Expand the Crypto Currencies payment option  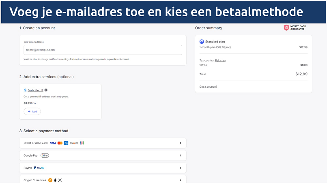(x=180, y=180)
